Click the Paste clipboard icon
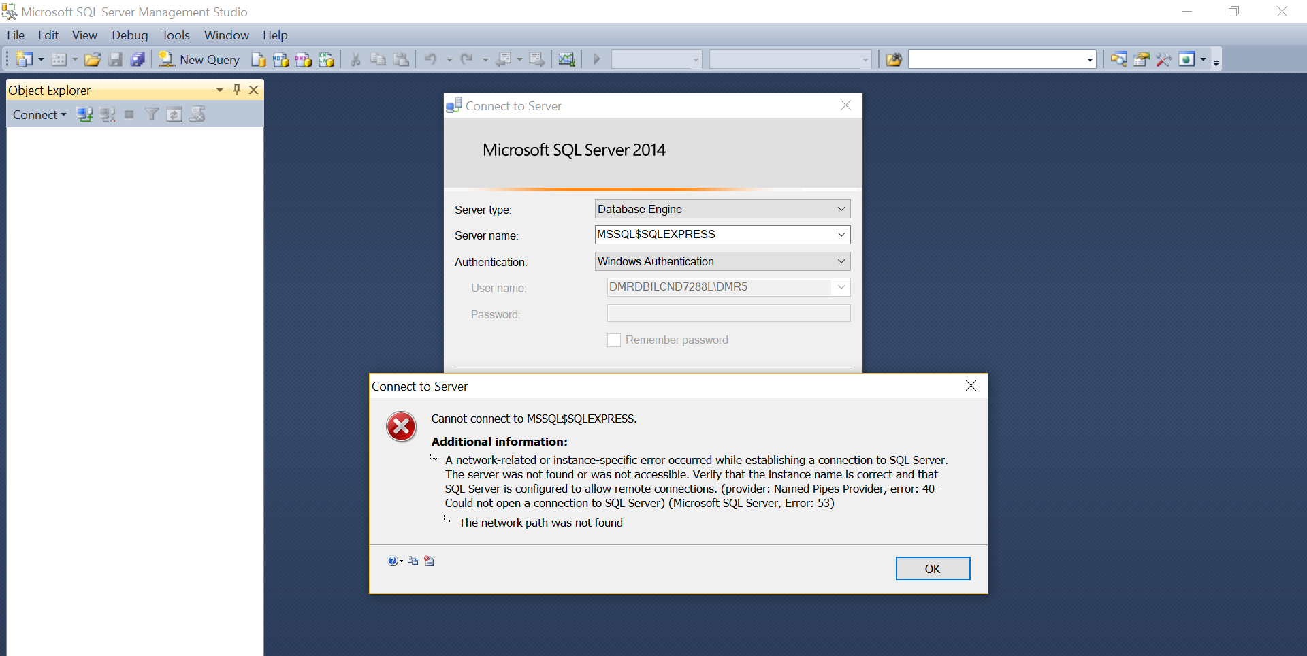 point(401,60)
